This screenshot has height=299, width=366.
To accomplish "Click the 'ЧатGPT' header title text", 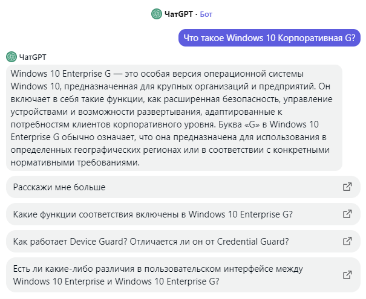I will tap(178, 14).
